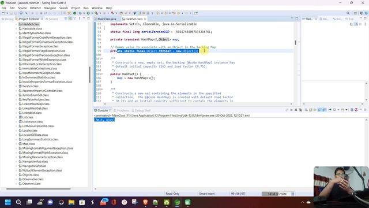Open the File menu
The height and width of the screenshot is (208, 369).
(x=4, y=8)
